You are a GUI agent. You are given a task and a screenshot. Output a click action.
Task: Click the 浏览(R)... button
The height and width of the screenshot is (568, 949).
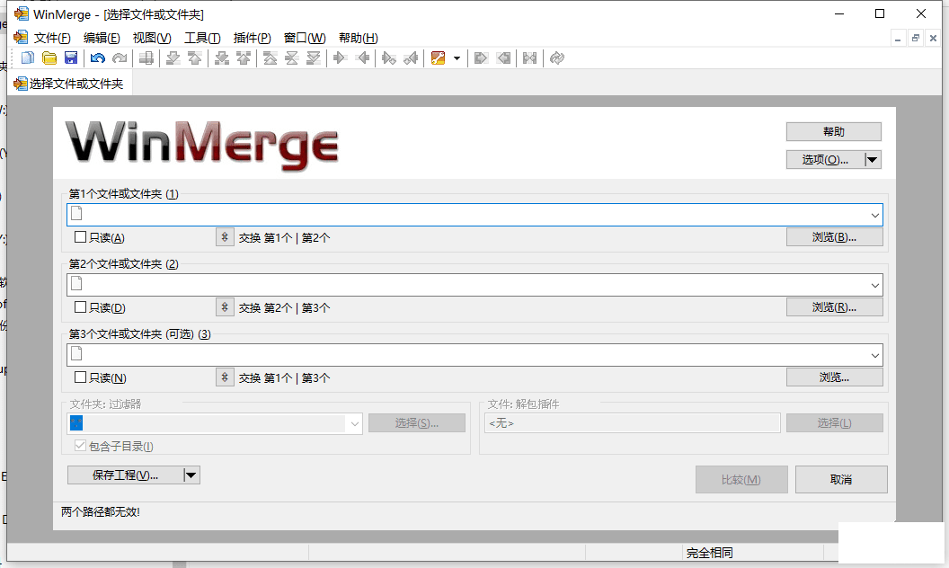[834, 307]
